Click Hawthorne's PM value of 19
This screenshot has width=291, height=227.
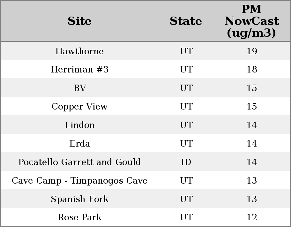coord(252,51)
